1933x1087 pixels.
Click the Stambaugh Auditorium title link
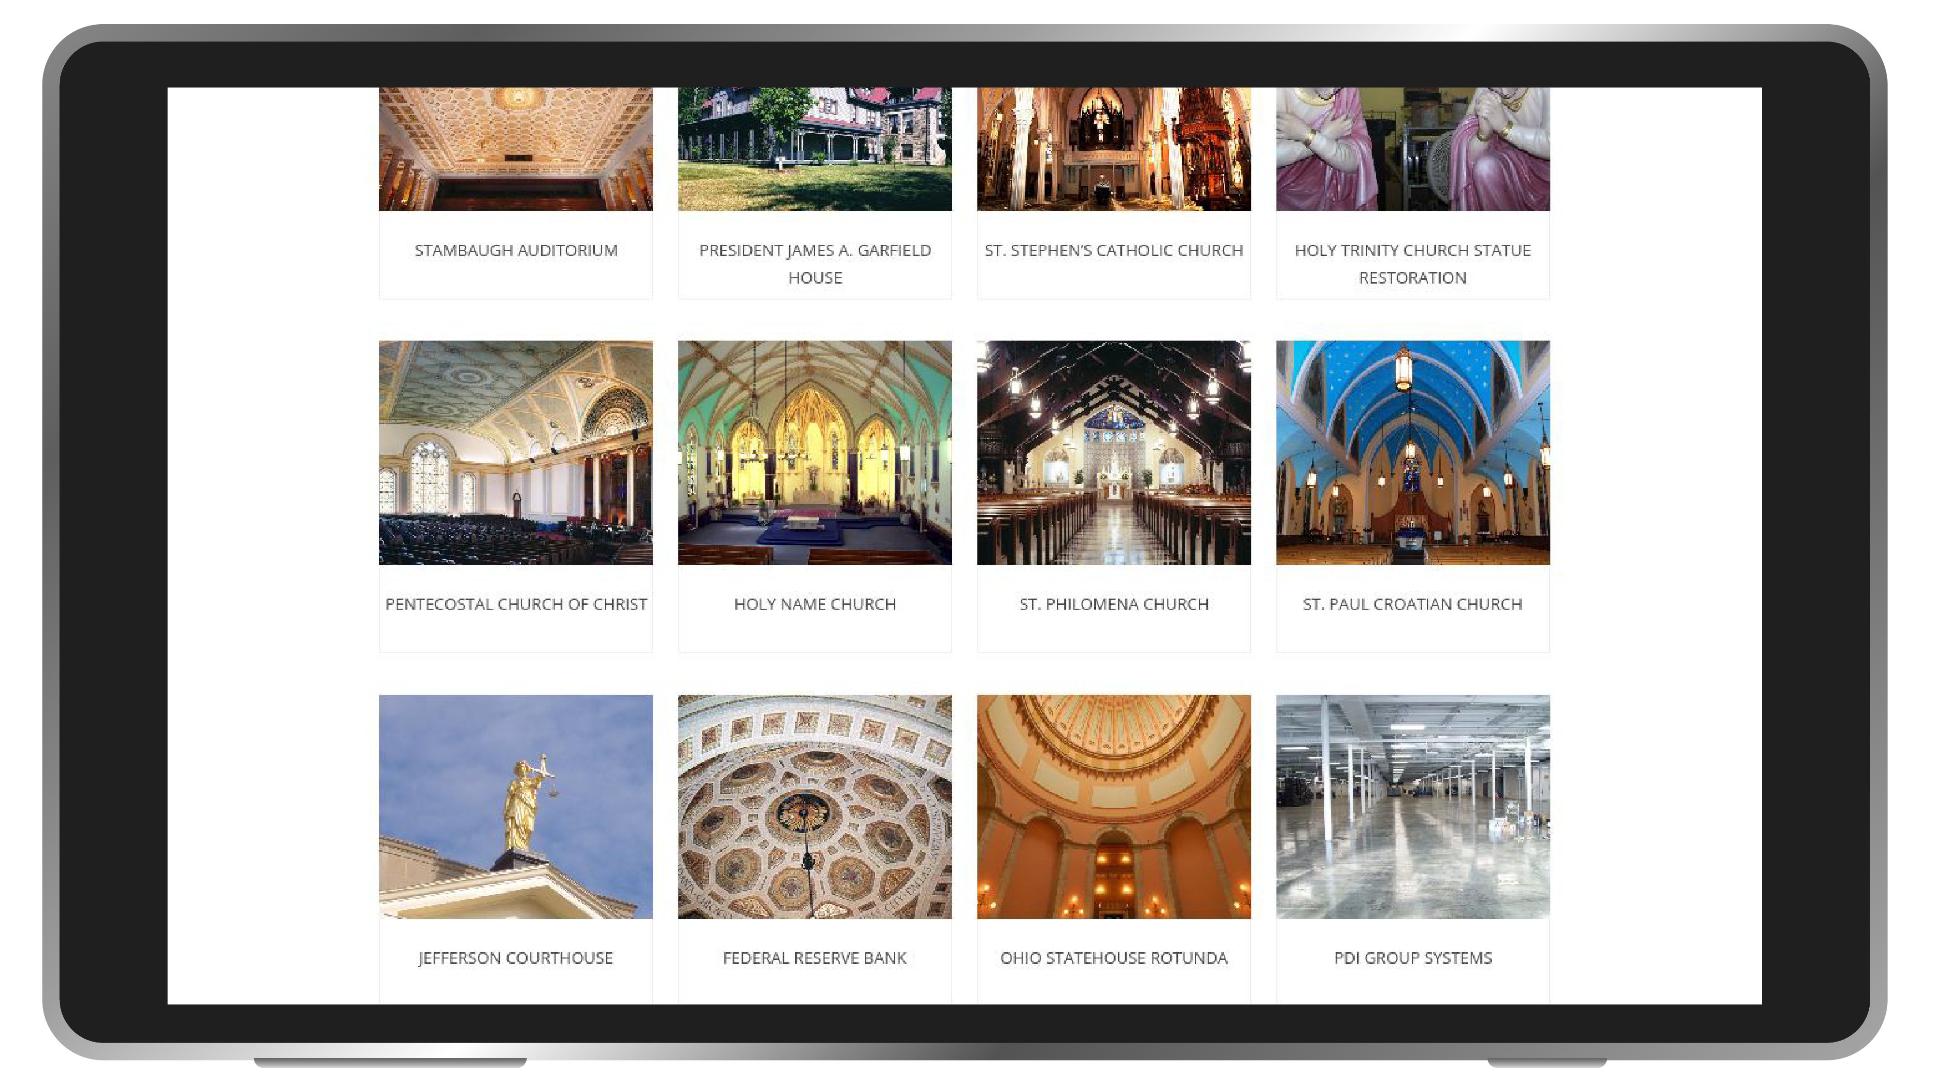pos(515,250)
